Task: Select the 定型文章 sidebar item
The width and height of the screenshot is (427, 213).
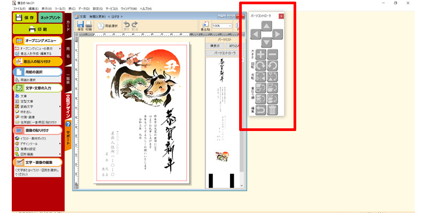Action: pos(24,101)
